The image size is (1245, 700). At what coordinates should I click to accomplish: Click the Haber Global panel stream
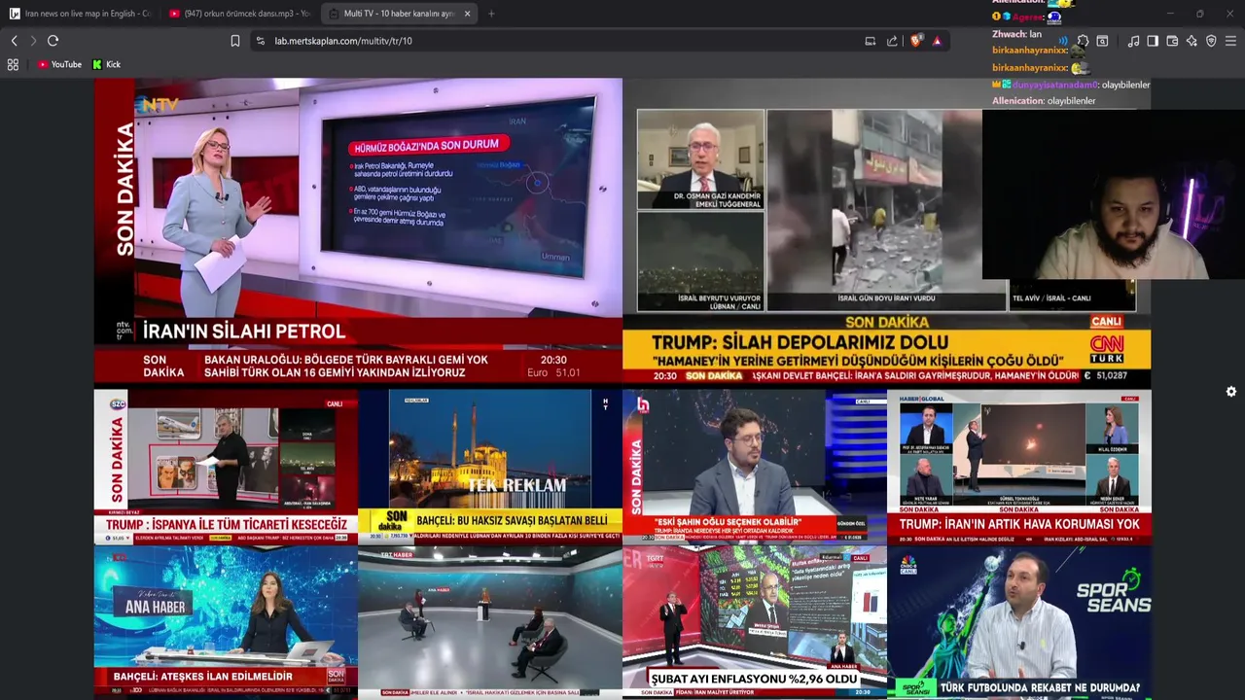click(x=1019, y=467)
